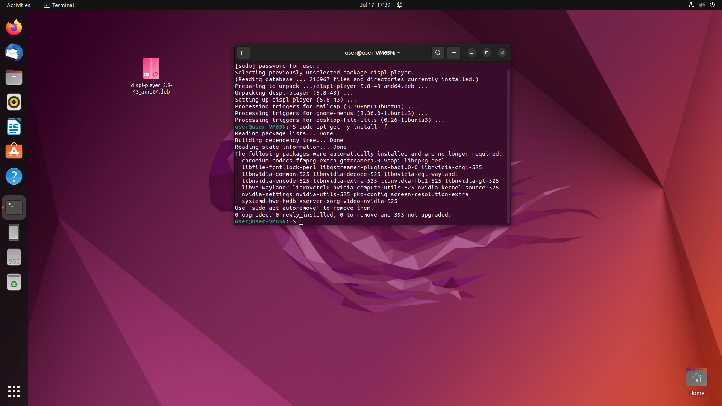
Task: Open LibreOffice Writer from dock
Action: (x=14, y=127)
